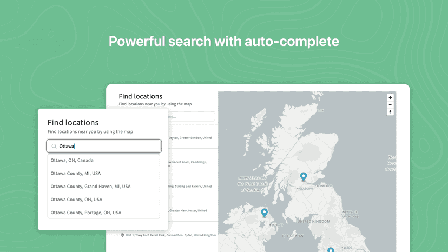Screen dimensions: 448x252
Task: Click the UNITED KINGDOM label on map
Action: coord(314,221)
